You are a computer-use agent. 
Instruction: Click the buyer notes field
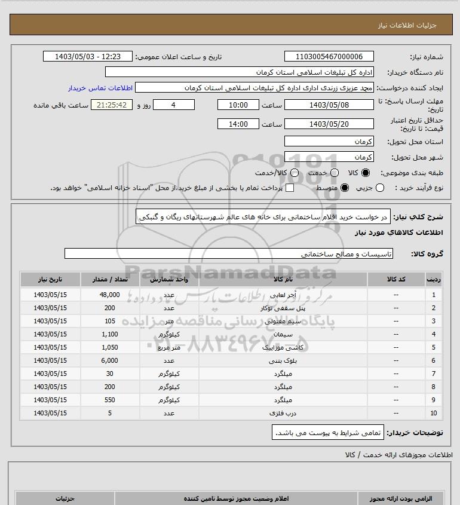(x=328, y=433)
